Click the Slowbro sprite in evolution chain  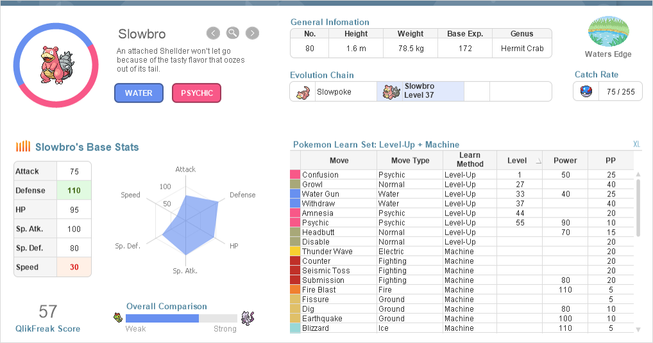tap(390, 92)
